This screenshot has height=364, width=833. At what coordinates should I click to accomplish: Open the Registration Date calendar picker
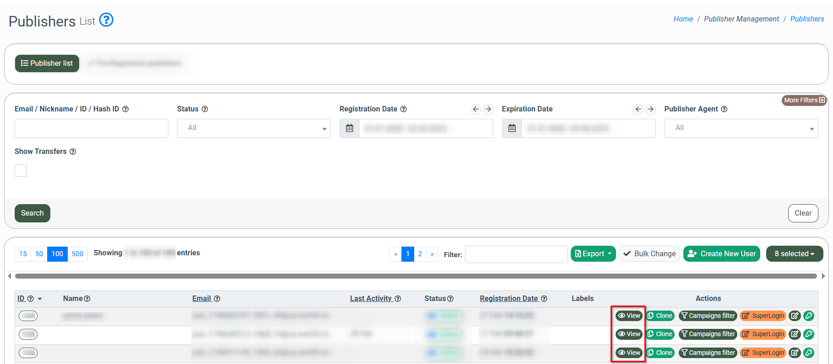[x=349, y=128]
